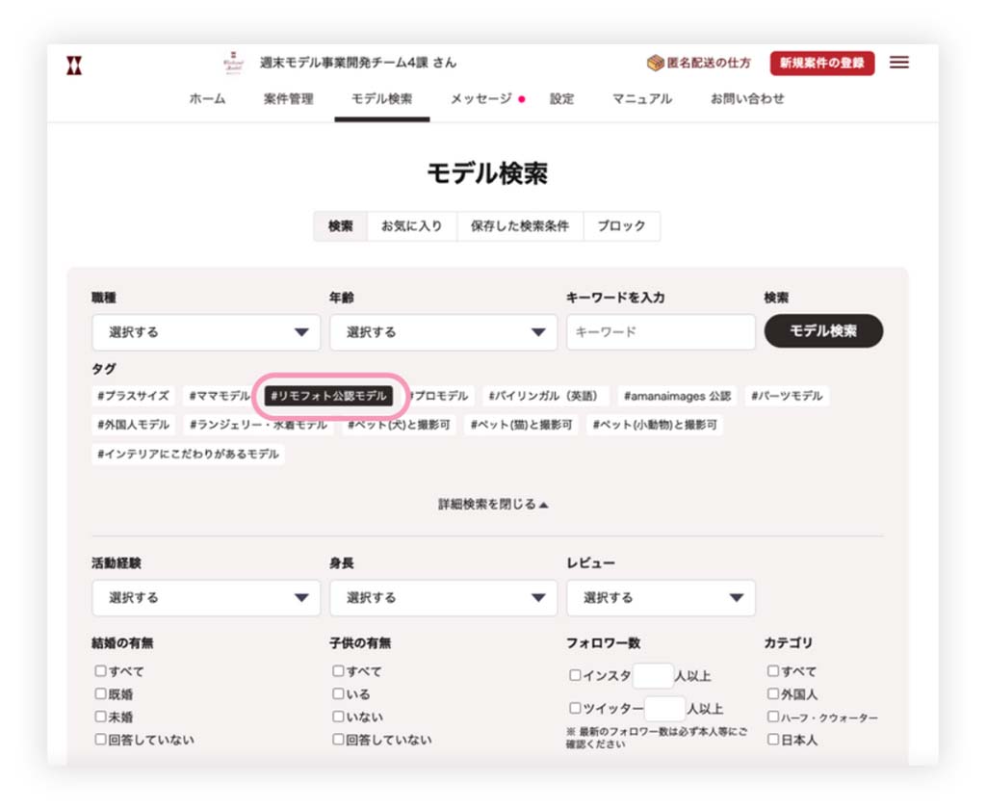Click the 新規案件の登録 button
Screen dimensions: 986x809
coord(821,64)
